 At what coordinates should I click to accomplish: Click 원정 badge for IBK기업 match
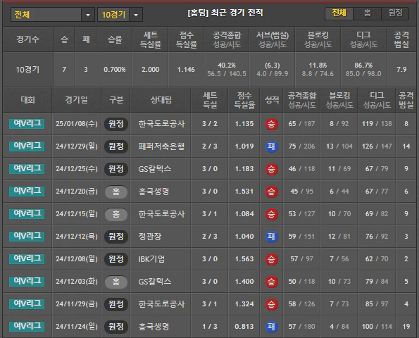click(x=116, y=259)
